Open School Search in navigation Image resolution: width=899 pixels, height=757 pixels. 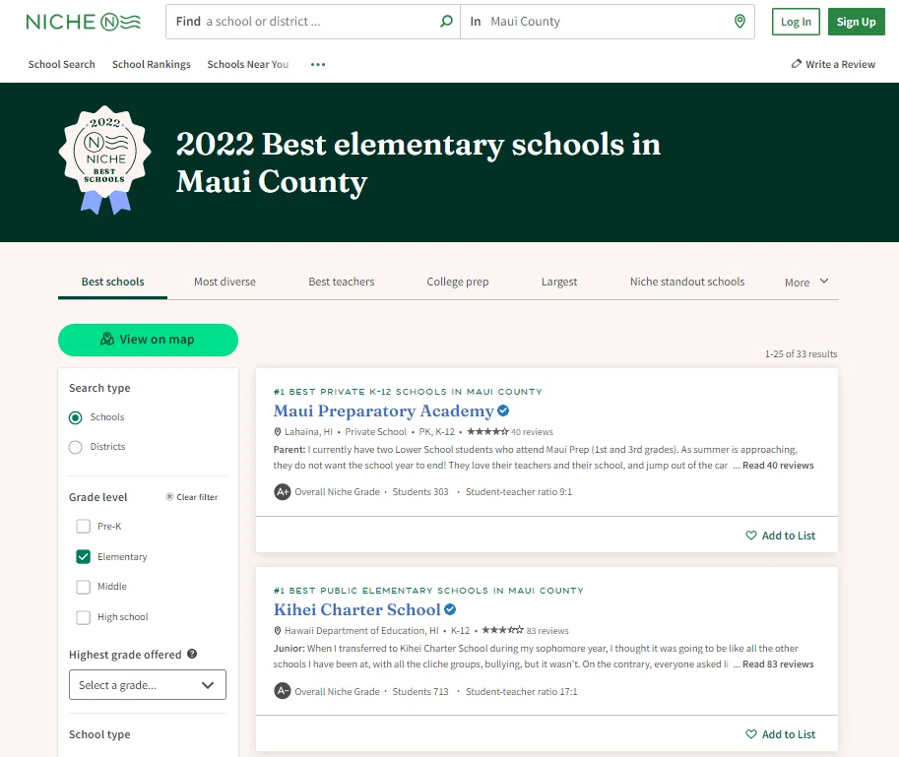(x=61, y=64)
